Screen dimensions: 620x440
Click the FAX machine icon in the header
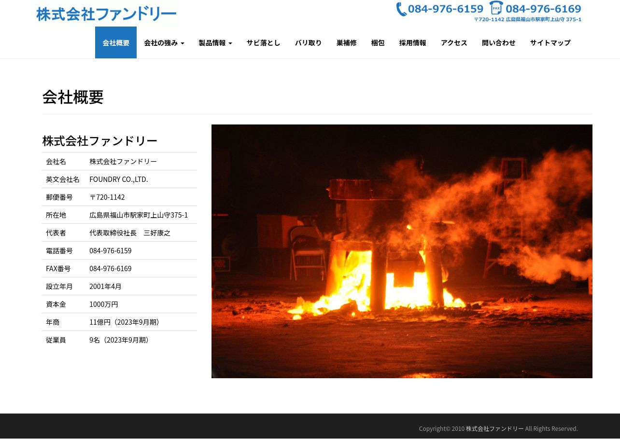(x=496, y=8)
